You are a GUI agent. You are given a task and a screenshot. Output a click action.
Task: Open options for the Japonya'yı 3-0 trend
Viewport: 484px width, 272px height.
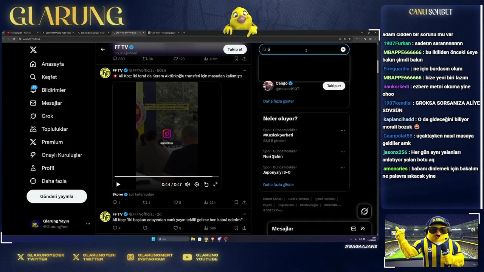click(x=343, y=168)
